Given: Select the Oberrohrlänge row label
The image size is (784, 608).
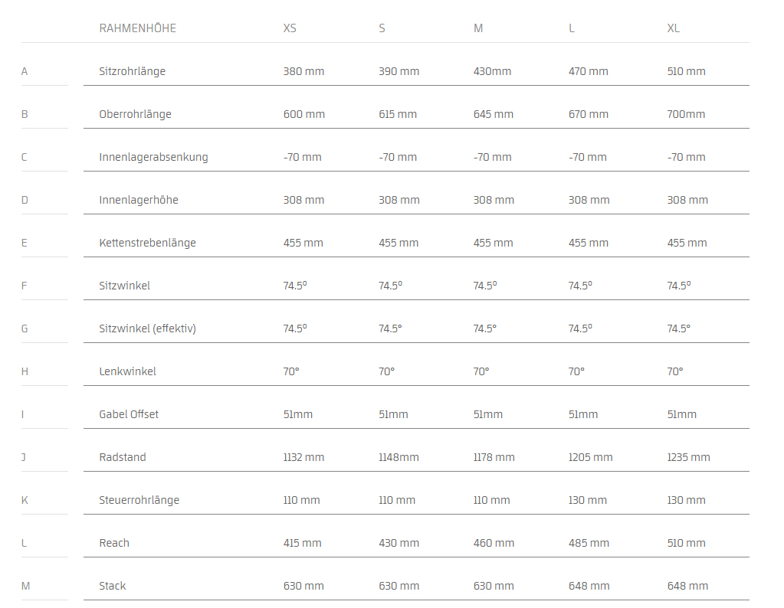Looking at the screenshot, I should (135, 114).
